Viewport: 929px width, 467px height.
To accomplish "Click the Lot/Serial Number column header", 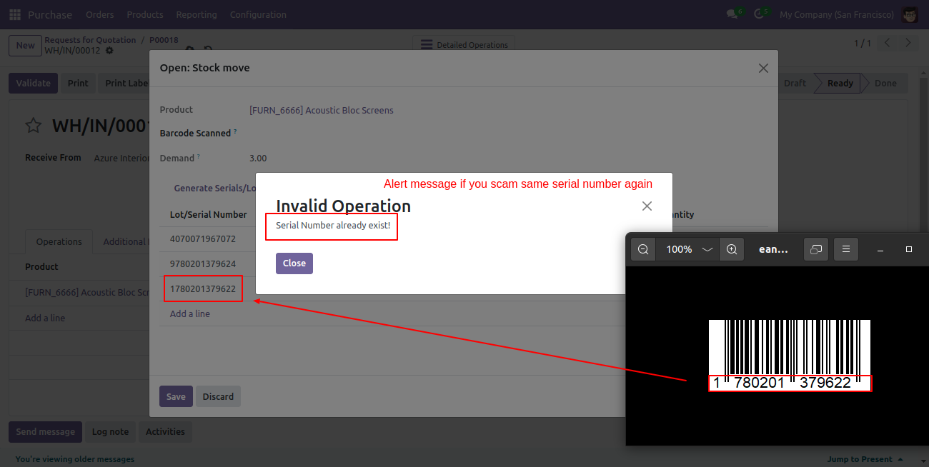I will click(208, 214).
